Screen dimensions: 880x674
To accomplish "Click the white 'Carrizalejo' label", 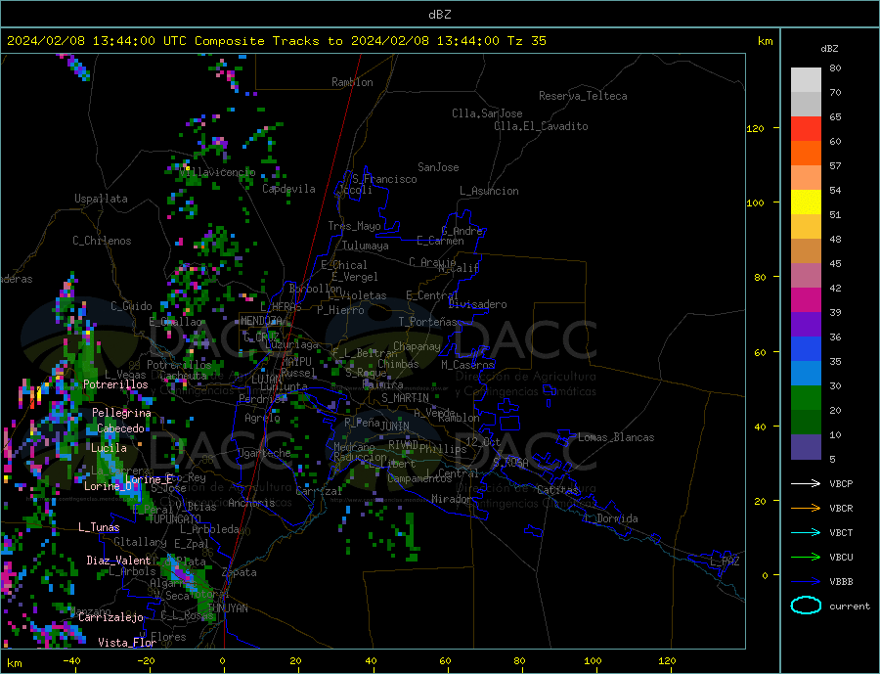I will click(111, 617).
